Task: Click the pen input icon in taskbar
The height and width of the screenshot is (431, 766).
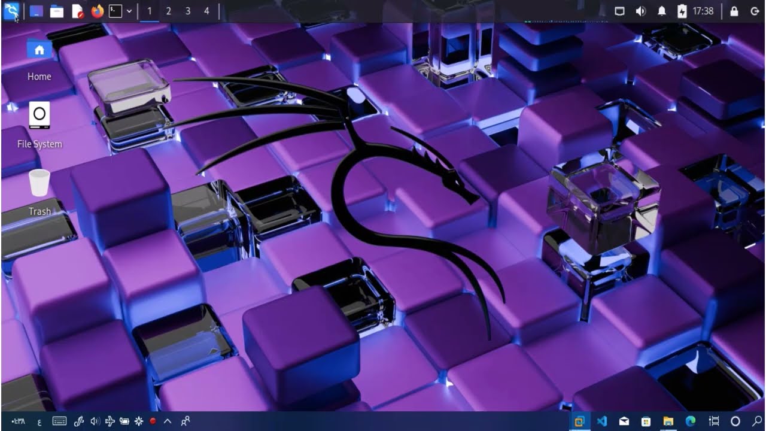Action: tap(79, 421)
